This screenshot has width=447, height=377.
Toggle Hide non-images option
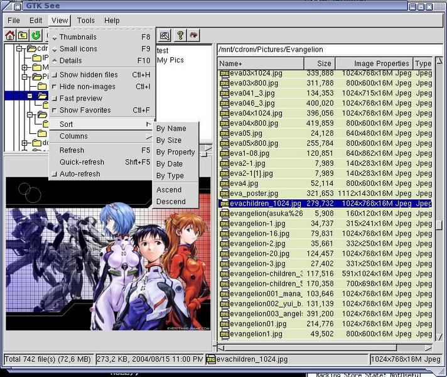[102, 87]
